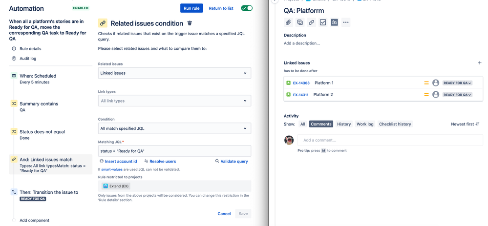The height and width of the screenshot is (226, 488).
Task: Delete the Related issues condition via trash icon
Action: tap(190, 23)
